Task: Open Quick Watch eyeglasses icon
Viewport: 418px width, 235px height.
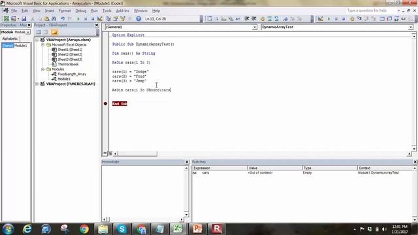Action: pos(404,19)
